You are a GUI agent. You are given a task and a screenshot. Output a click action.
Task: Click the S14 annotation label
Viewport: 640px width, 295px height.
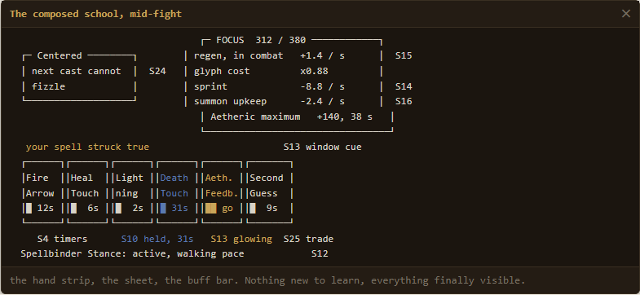coord(404,86)
